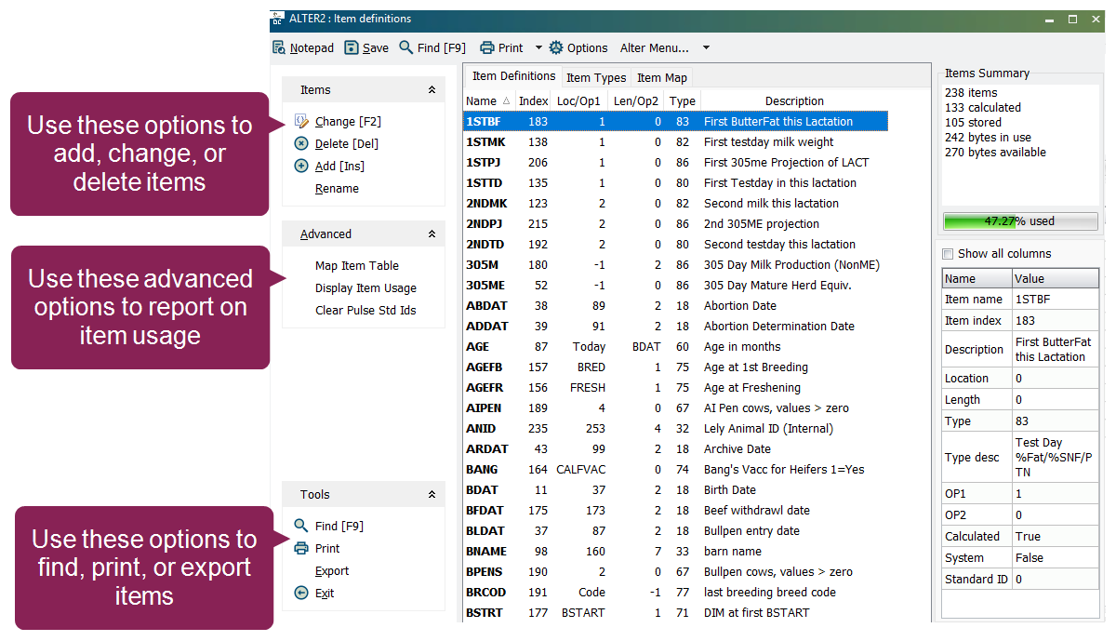Select the BDAT item row
Viewport: 1116px width, 641px height.
pos(676,489)
